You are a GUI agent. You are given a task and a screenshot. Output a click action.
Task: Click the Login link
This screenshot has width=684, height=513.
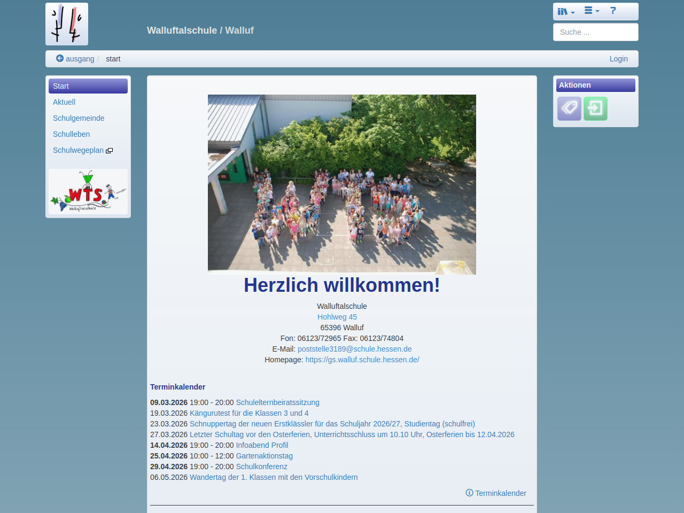(618, 59)
